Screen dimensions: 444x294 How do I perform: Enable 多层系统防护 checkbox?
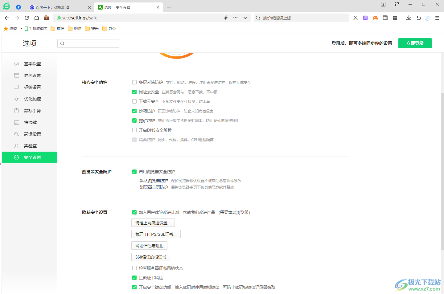point(134,82)
